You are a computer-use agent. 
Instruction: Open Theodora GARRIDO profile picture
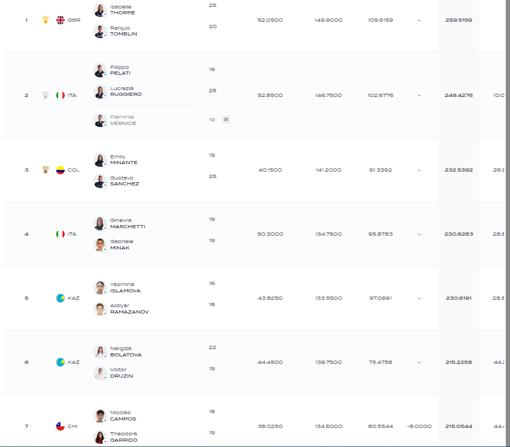click(100, 437)
